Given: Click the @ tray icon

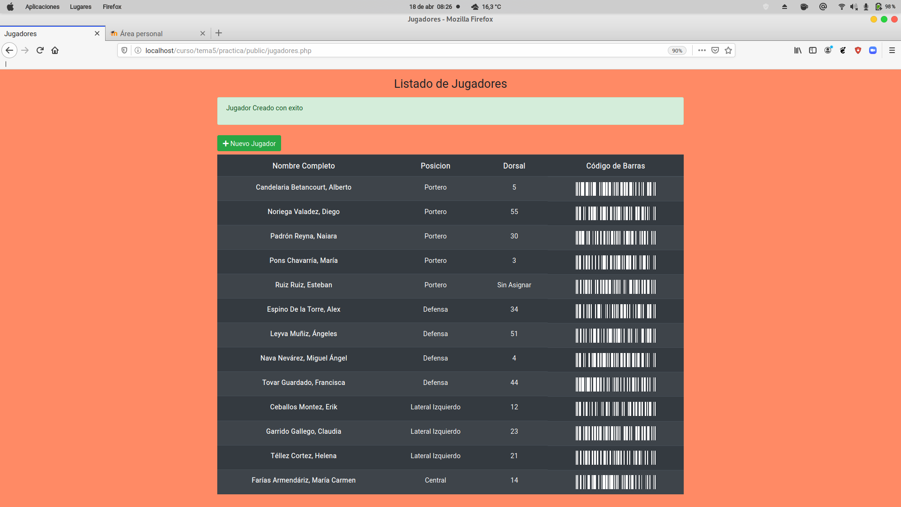Looking at the screenshot, I should coord(823,7).
